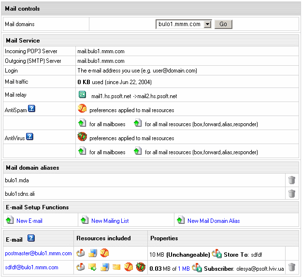Add AntiSpam for all mailboxes
Screen dimensions: 302x277
(82, 124)
